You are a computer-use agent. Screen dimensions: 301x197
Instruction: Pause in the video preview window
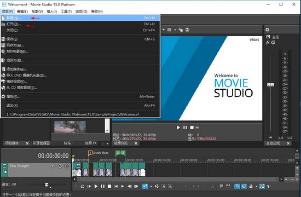click(x=185, y=128)
